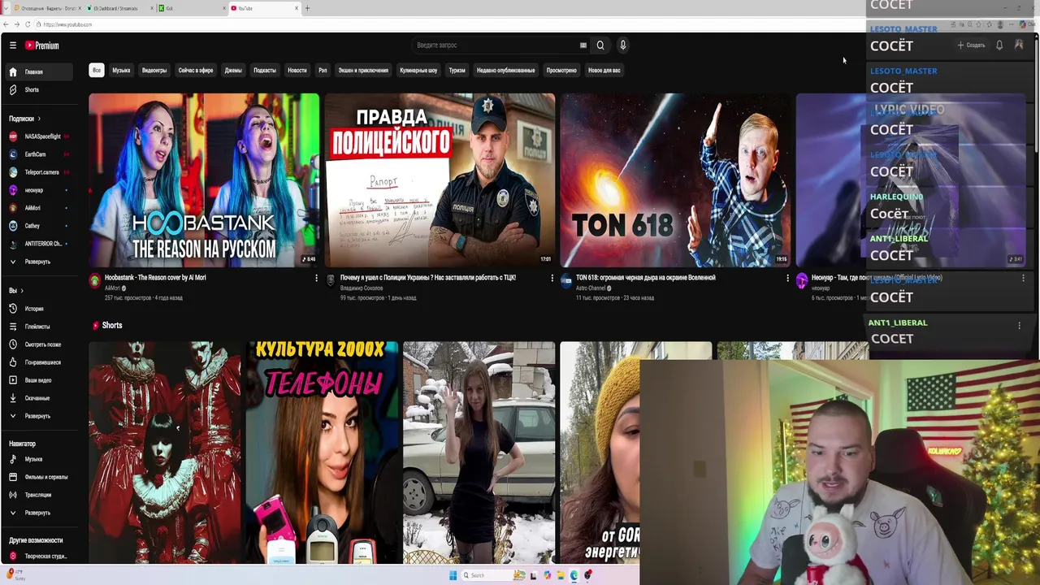Viewport: 1040px width, 585px height.
Task: Open a new browser tab with plus
Action: click(307, 8)
